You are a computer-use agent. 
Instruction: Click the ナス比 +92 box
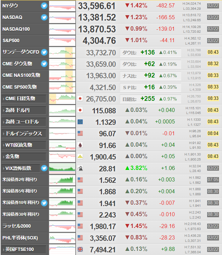click(x=150, y=76)
